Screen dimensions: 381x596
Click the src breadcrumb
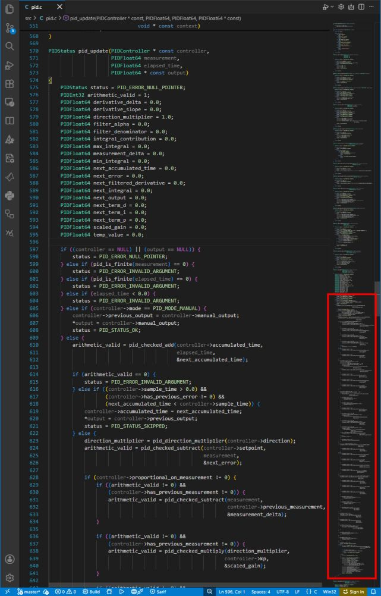28,18
